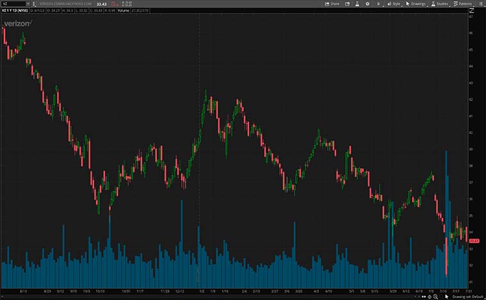Click the 42 price label on the price axis
The height and width of the screenshot is (300, 486).
pyautogui.click(x=471, y=99)
